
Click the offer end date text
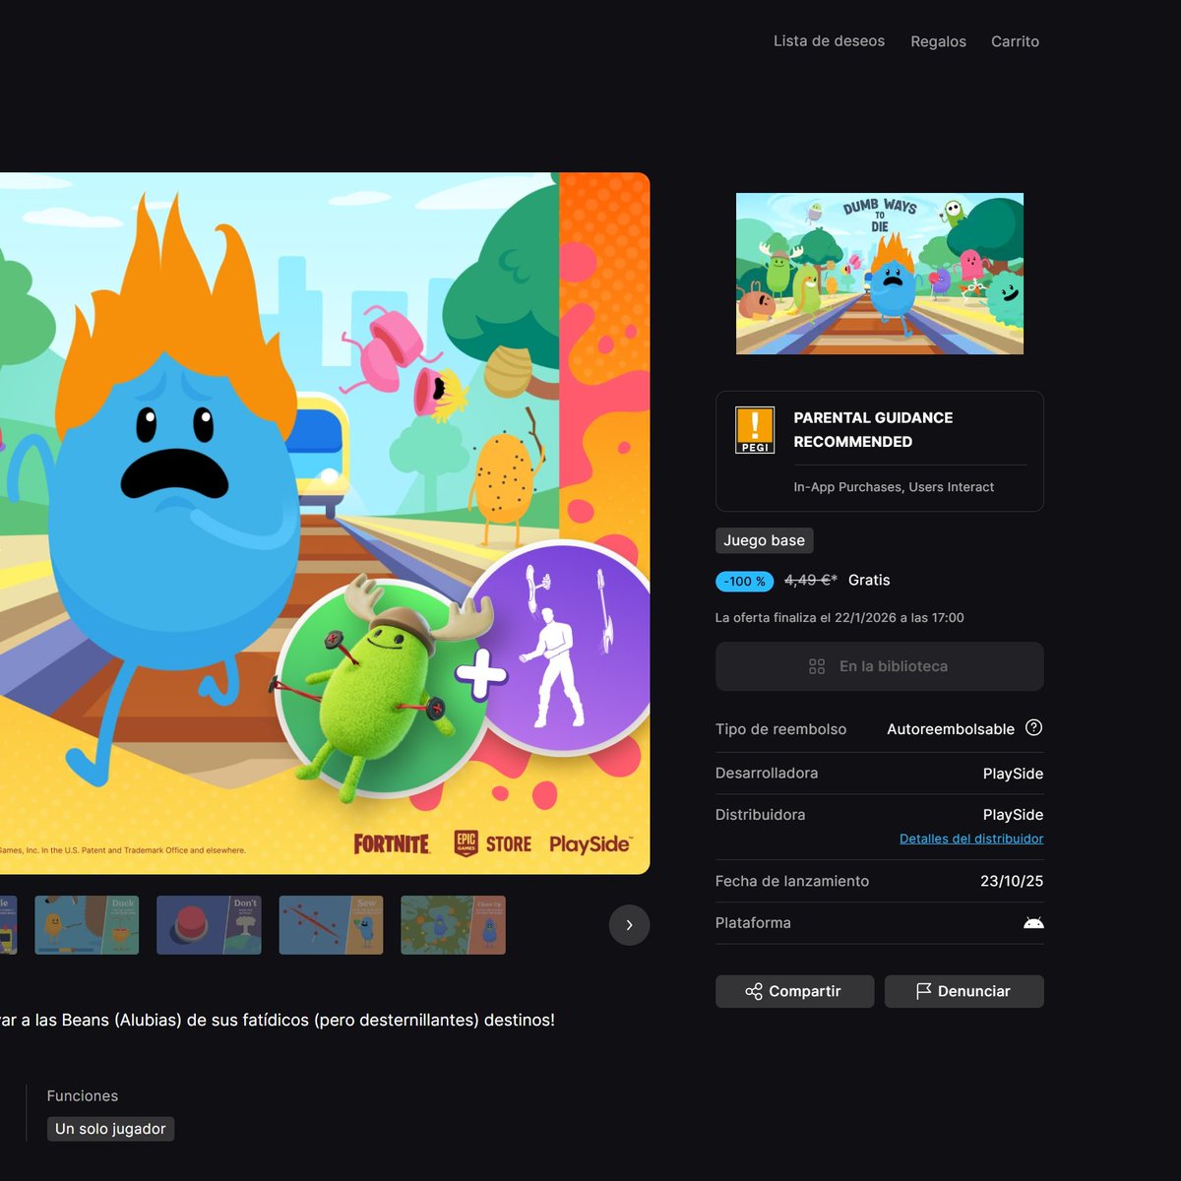(x=839, y=618)
